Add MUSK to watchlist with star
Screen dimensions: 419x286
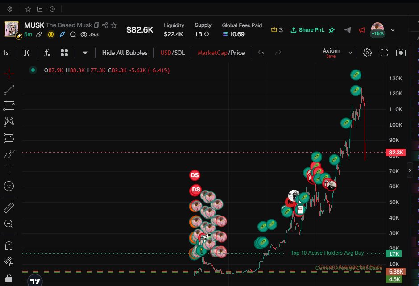[x=114, y=25]
